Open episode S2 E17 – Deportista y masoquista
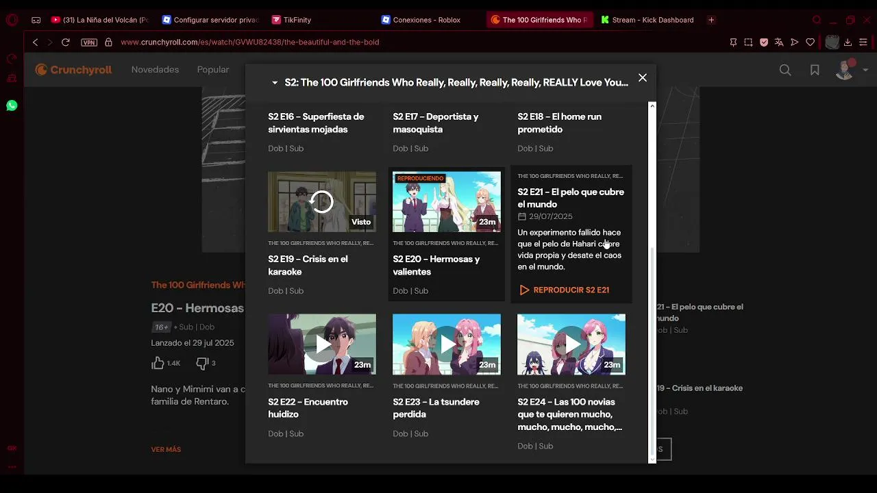Viewport: 877px width, 493px height. (436, 123)
